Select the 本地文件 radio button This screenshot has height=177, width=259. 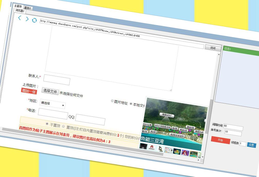click(131, 104)
